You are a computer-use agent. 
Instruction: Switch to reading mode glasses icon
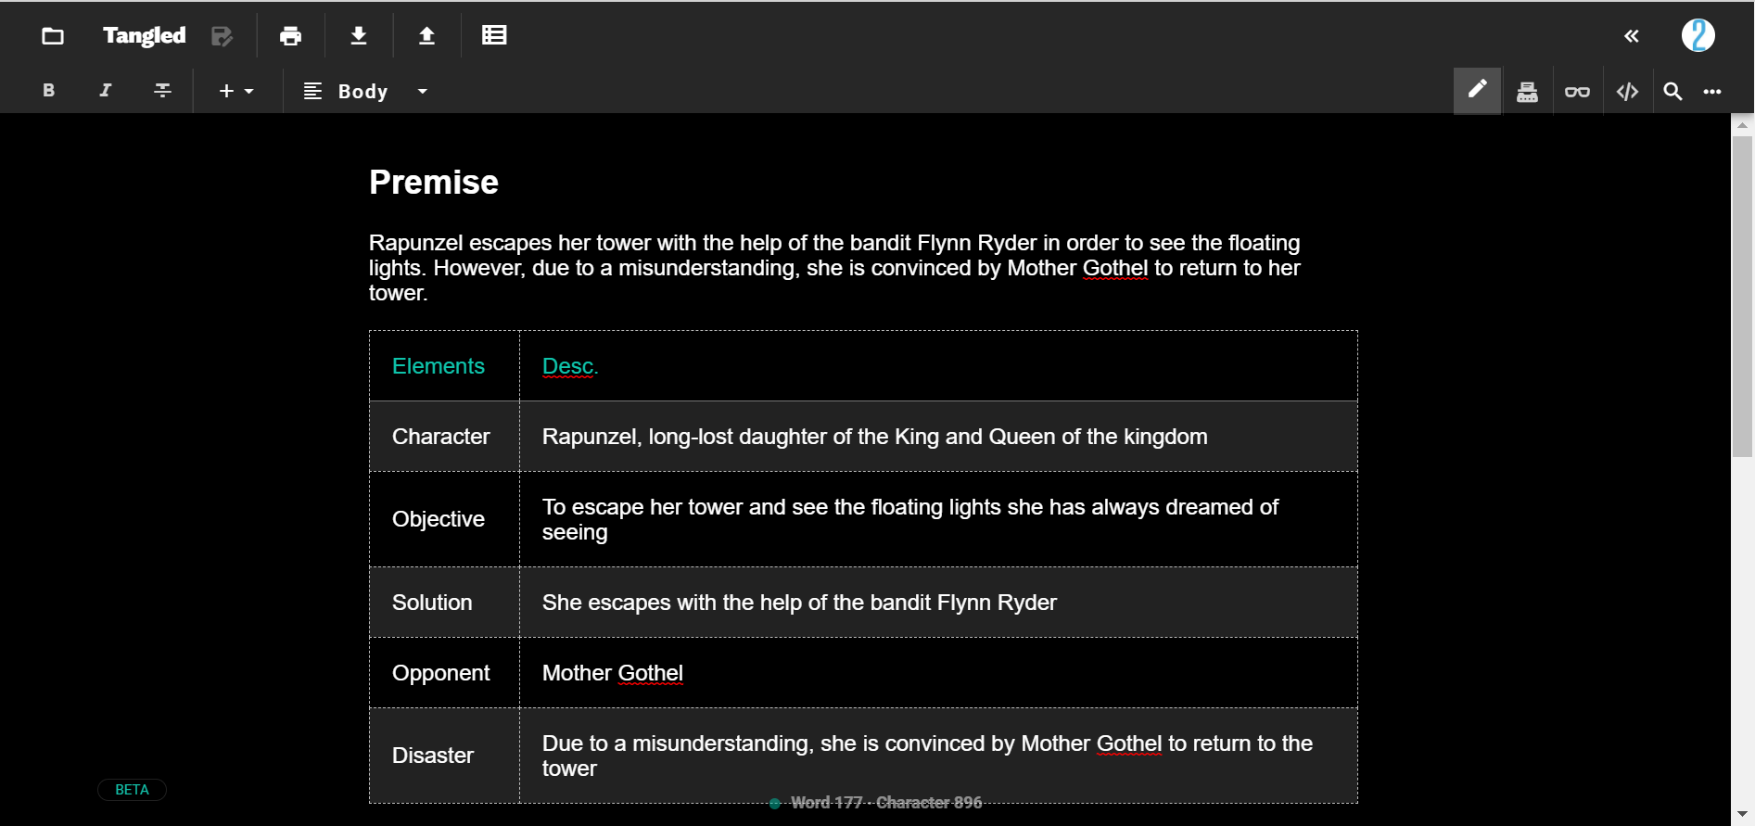[1577, 92]
